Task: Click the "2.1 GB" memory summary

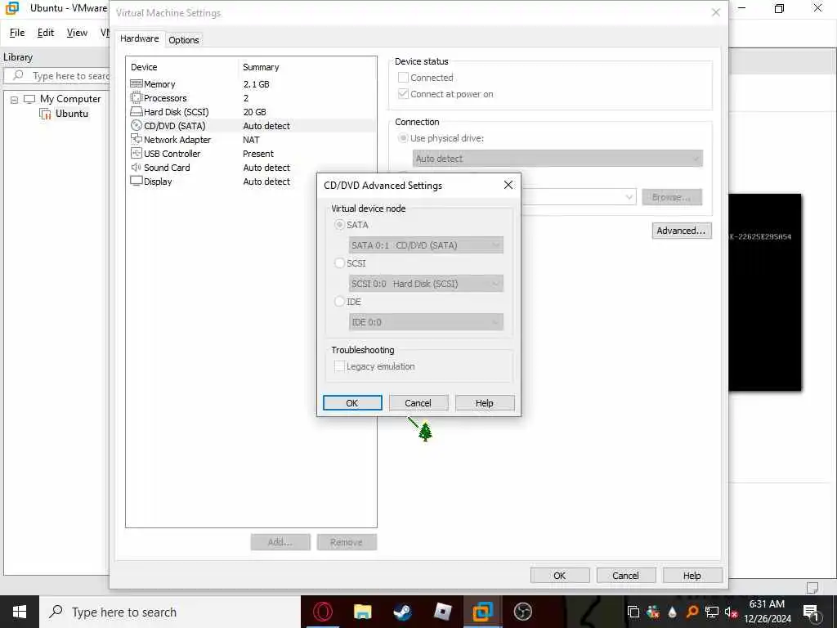Action: (256, 84)
